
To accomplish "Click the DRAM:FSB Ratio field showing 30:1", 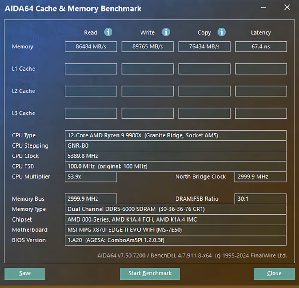I will (260, 198).
